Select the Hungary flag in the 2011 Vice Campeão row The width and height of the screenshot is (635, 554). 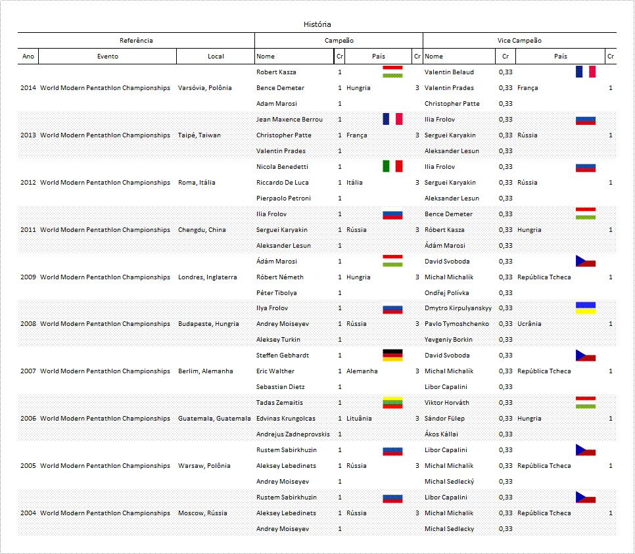[586, 214]
